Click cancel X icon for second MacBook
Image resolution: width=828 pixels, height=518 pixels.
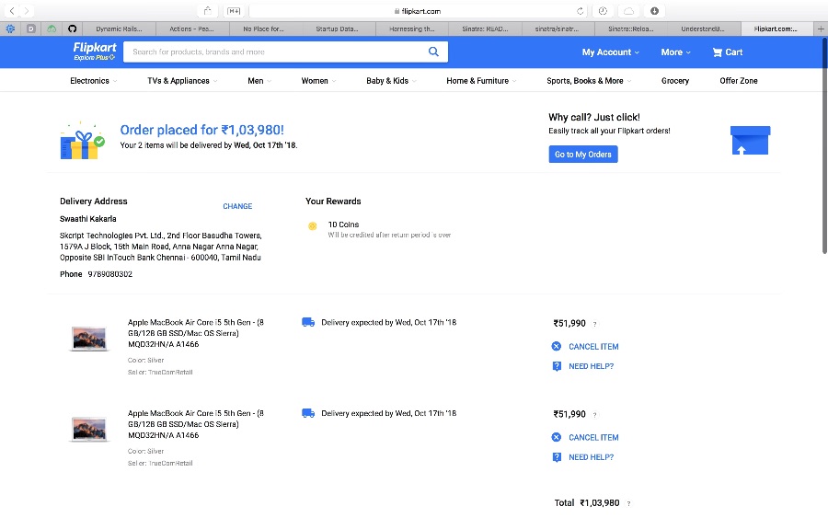pos(556,437)
